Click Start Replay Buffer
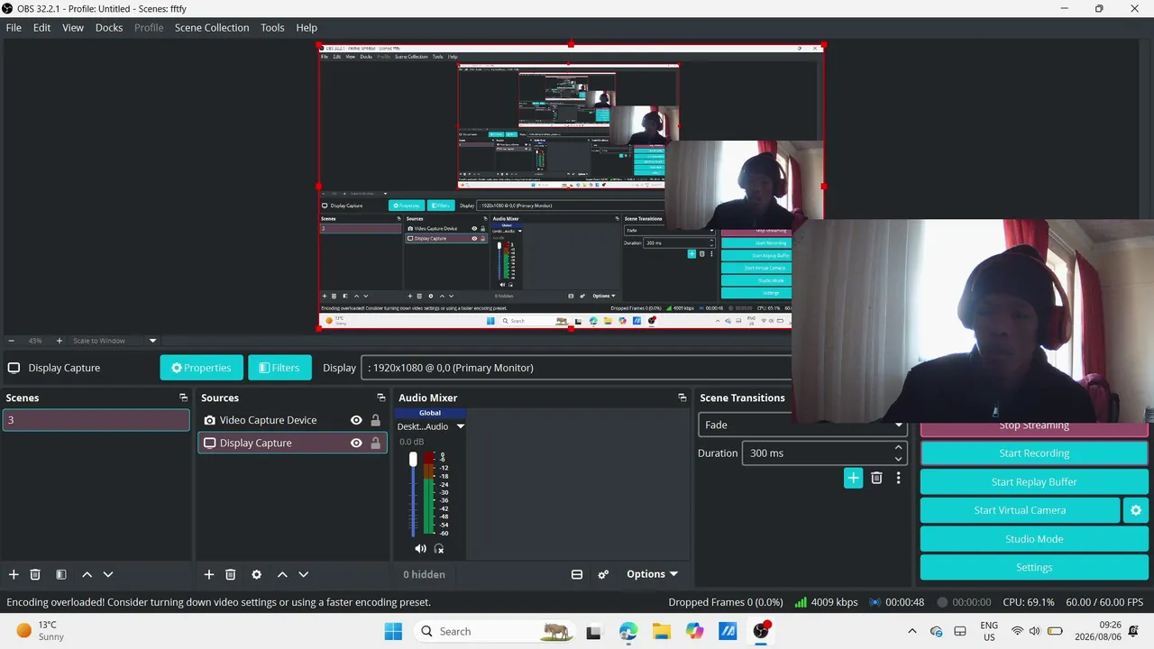Image resolution: width=1154 pixels, height=649 pixels. (1034, 482)
